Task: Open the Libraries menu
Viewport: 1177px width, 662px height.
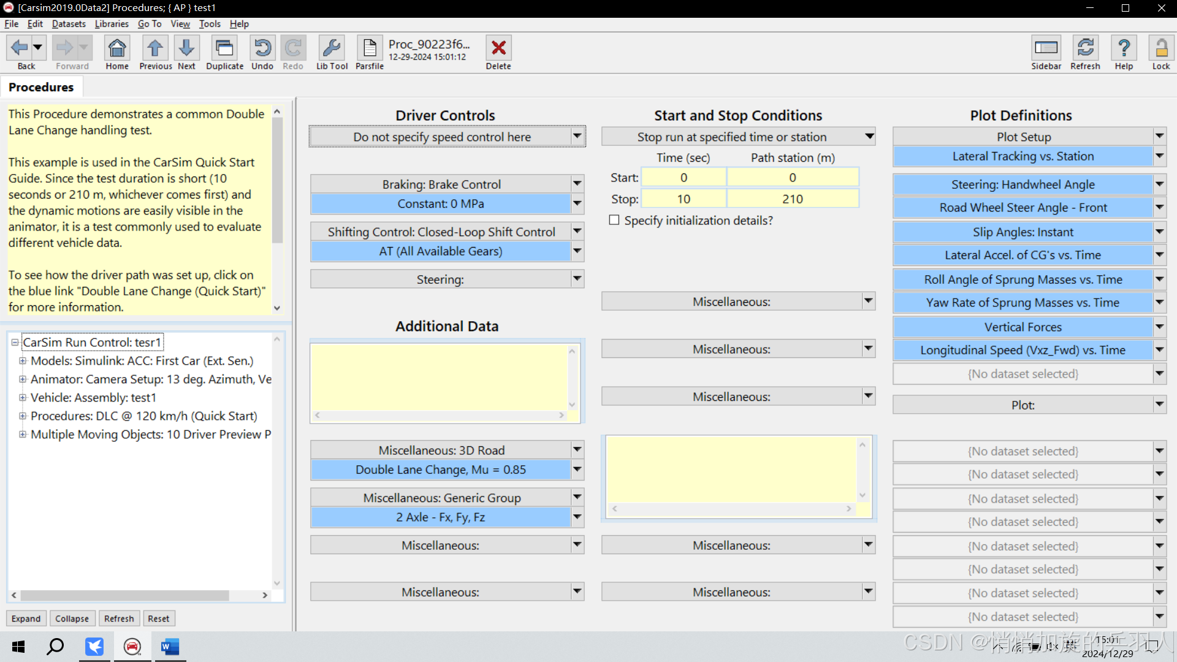Action: pyautogui.click(x=112, y=24)
